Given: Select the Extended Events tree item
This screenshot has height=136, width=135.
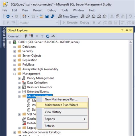Looking at the screenshot, I should pos(38,92).
